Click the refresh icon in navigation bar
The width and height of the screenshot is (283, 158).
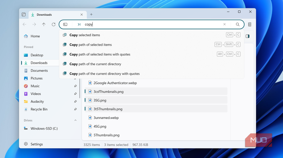(x=54, y=25)
